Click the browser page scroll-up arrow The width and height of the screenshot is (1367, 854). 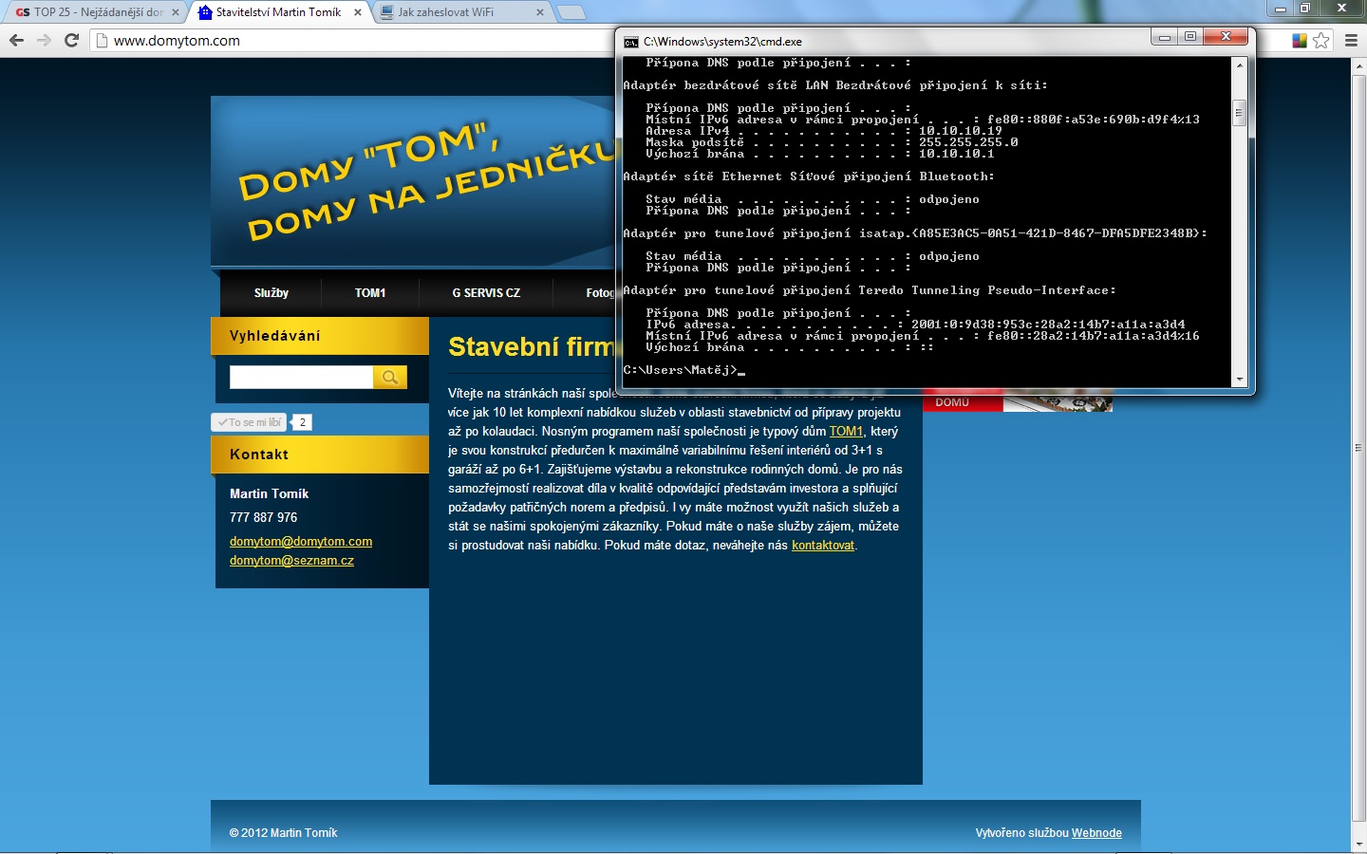tap(1358, 65)
